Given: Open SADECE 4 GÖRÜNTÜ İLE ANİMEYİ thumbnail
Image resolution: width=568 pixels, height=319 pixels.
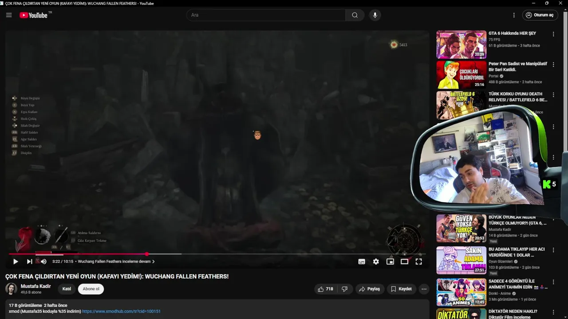Looking at the screenshot, I should point(461,292).
